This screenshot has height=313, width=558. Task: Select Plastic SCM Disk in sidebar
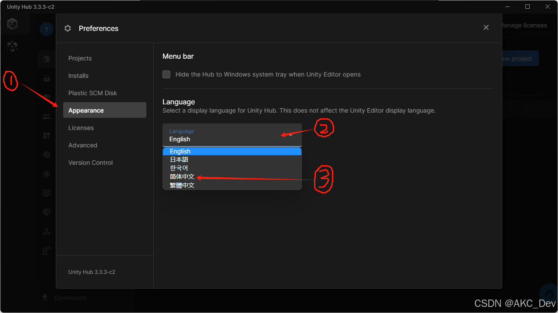105,93
